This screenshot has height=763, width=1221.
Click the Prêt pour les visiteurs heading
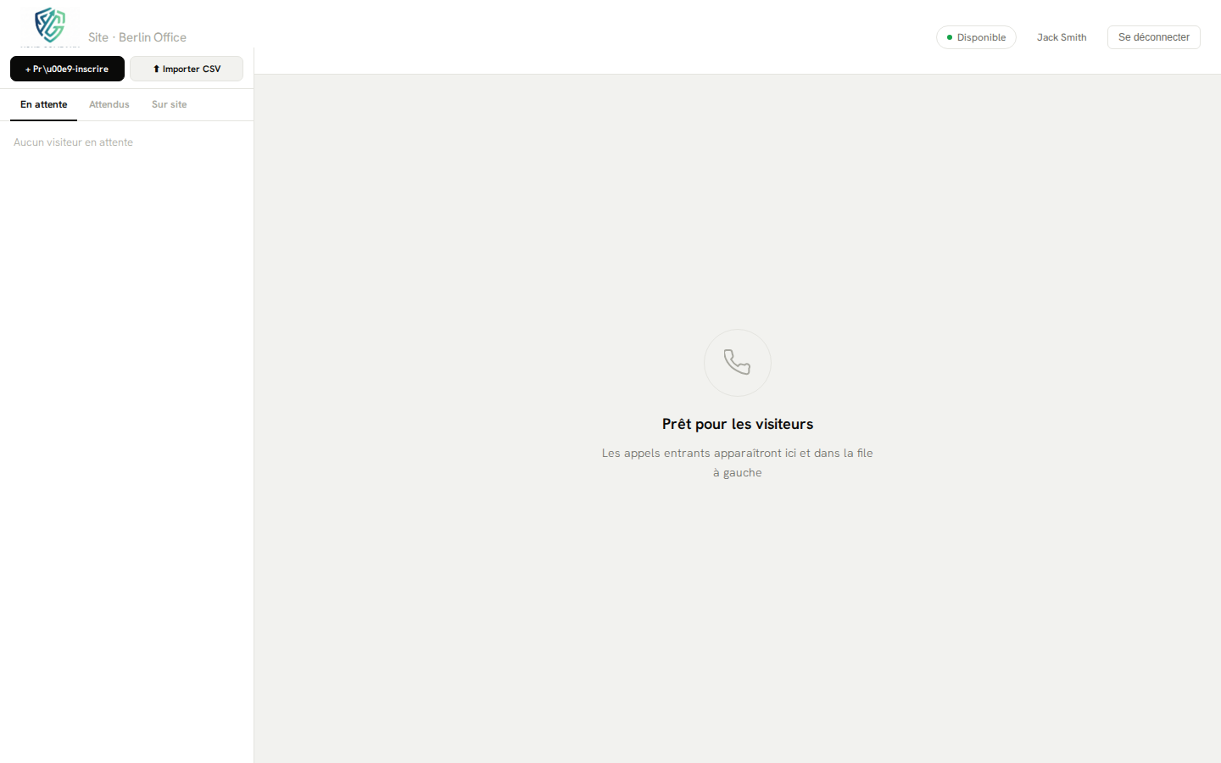737,424
